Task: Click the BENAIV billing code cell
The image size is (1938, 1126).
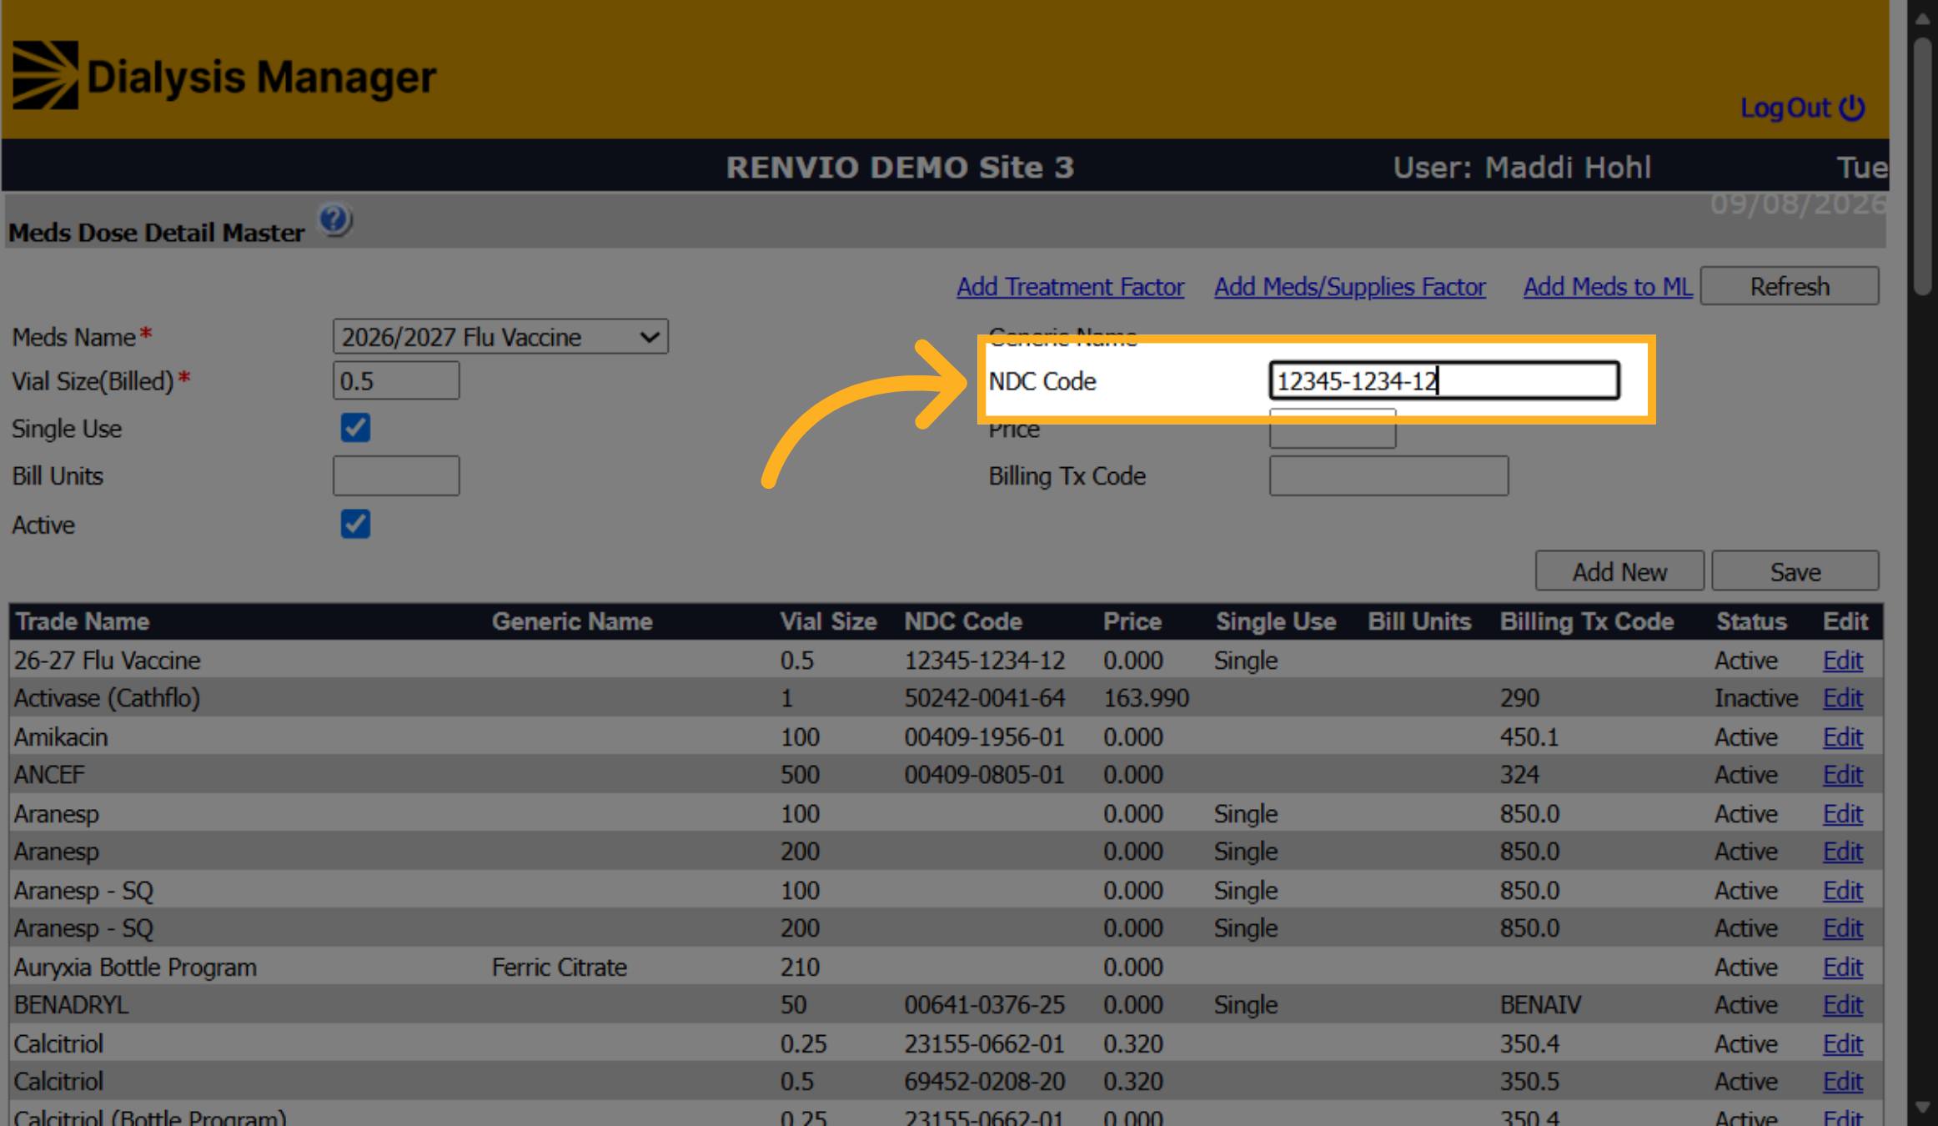Action: [1540, 1005]
